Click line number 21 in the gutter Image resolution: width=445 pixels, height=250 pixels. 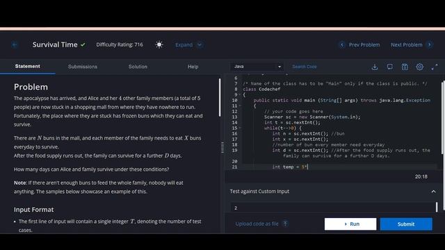pos(234,167)
